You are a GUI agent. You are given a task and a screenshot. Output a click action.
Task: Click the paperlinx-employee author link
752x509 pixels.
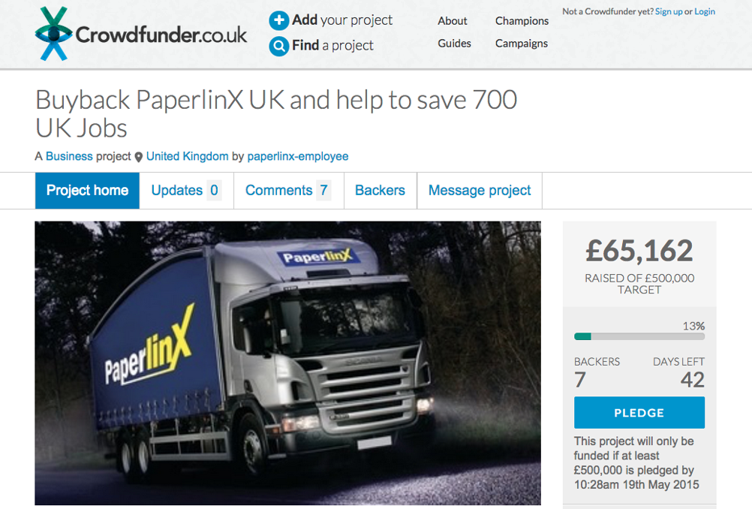click(298, 156)
